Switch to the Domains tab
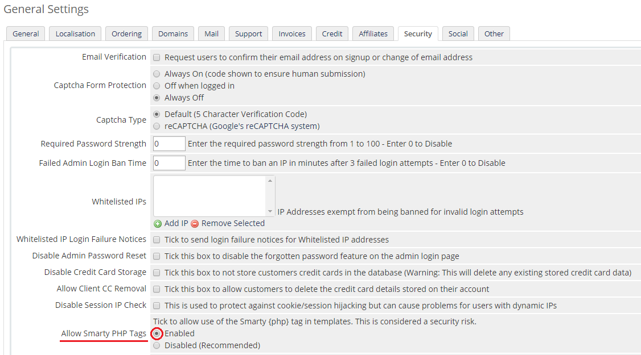This screenshot has width=641, height=355. point(173,34)
